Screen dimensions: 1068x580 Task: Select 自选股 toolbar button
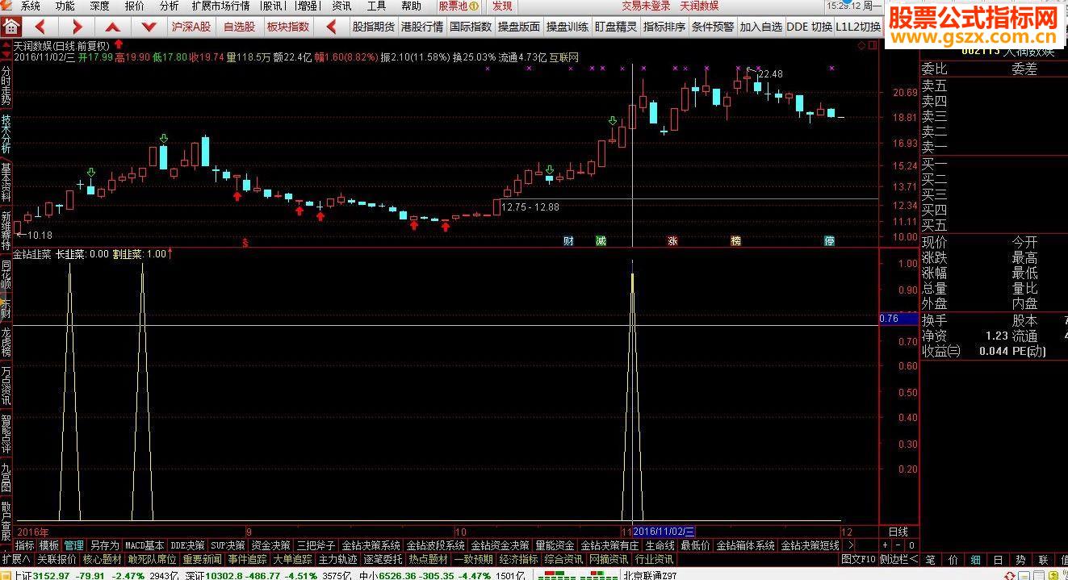[239, 27]
